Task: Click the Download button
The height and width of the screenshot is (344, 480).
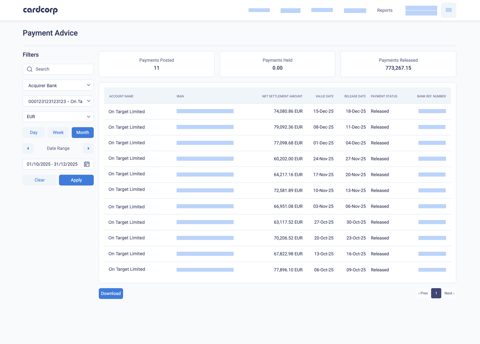Action: click(x=111, y=293)
